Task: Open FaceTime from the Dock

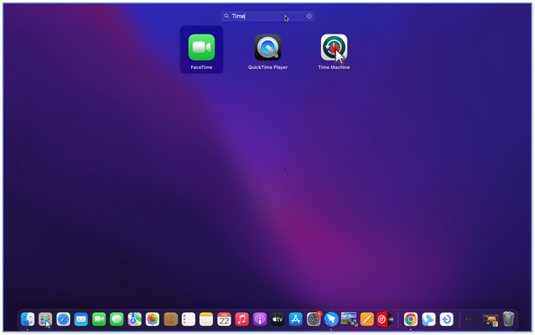Action: pos(99,319)
